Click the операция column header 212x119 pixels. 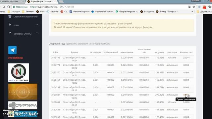[172, 52]
